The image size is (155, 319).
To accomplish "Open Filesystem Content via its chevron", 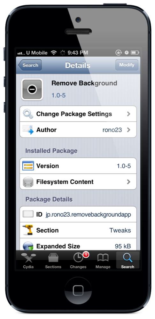I will (x=128, y=182).
